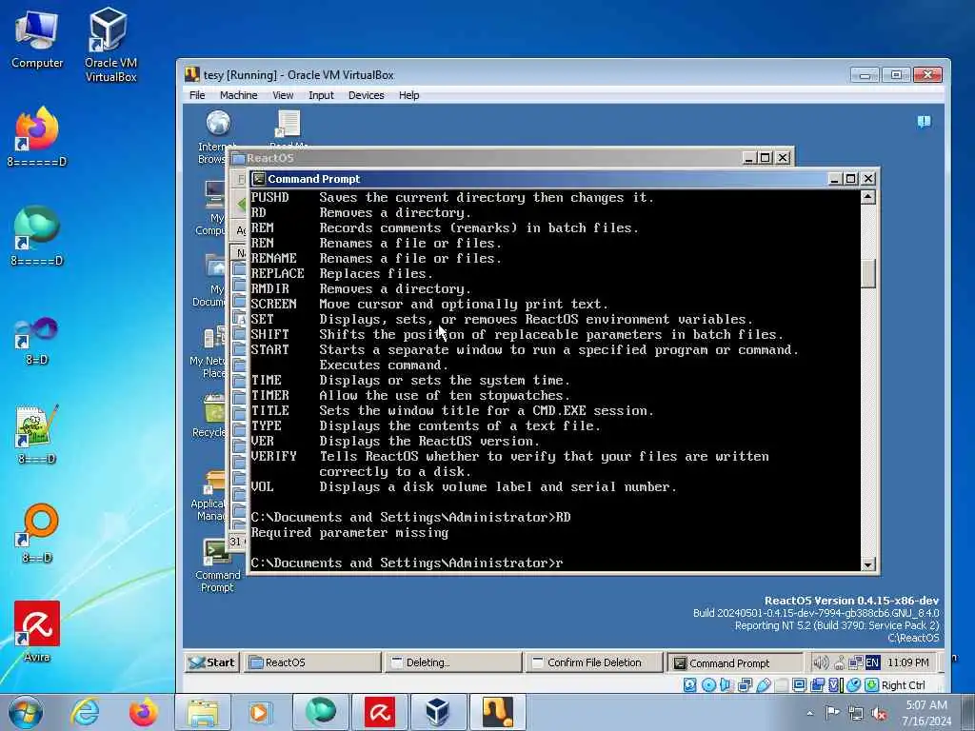975x731 pixels.
Task: Click the Command Prompt scrollbar thumb
Action: (868, 273)
